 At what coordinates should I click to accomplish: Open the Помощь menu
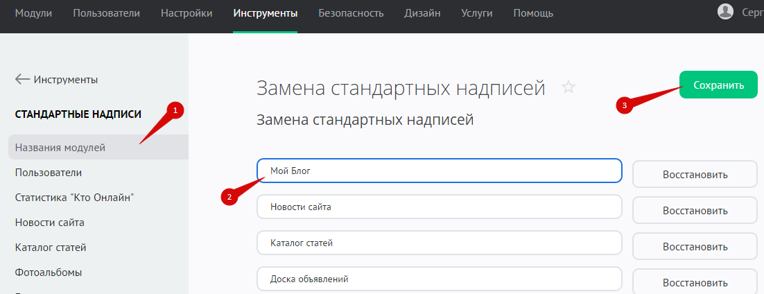pyautogui.click(x=533, y=13)
